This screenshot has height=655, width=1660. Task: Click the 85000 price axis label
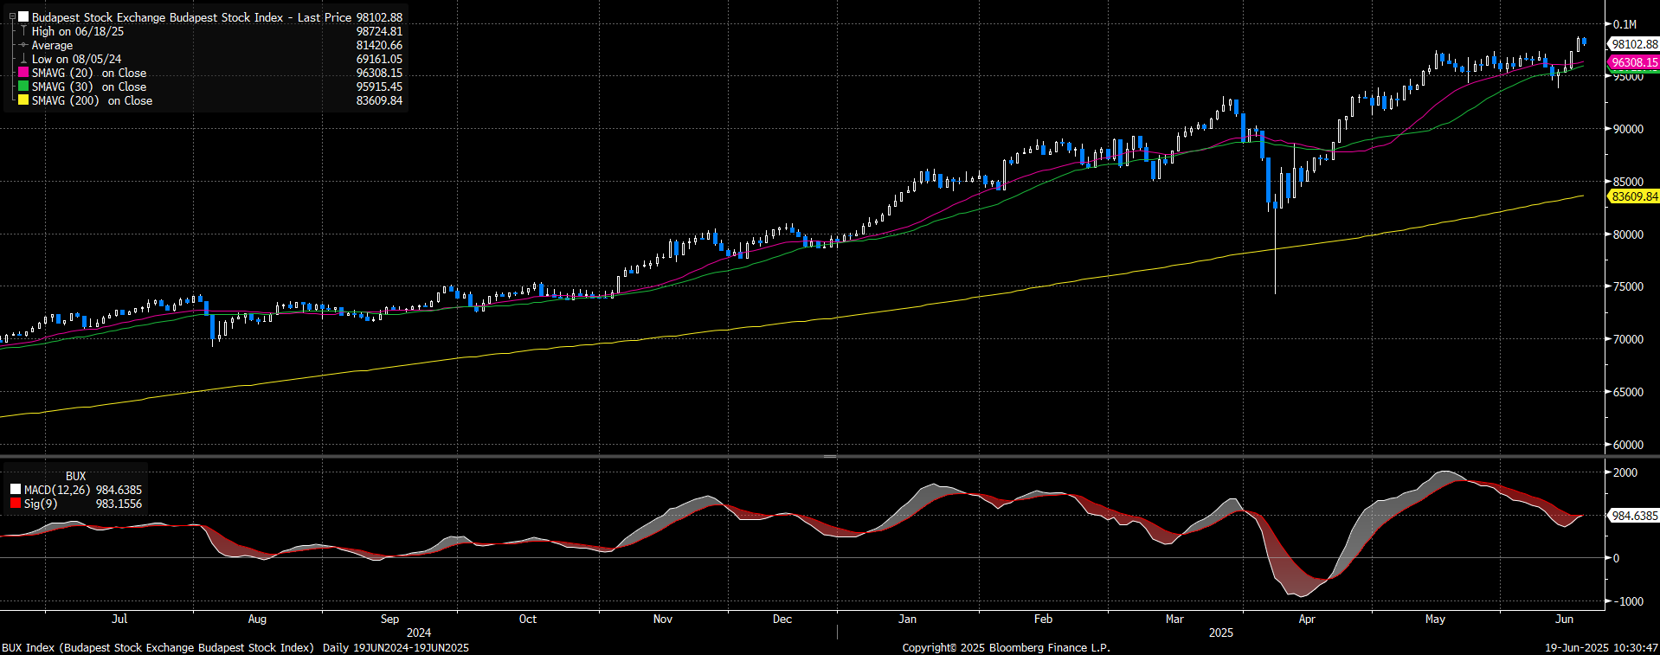(x=1628, y=182)
